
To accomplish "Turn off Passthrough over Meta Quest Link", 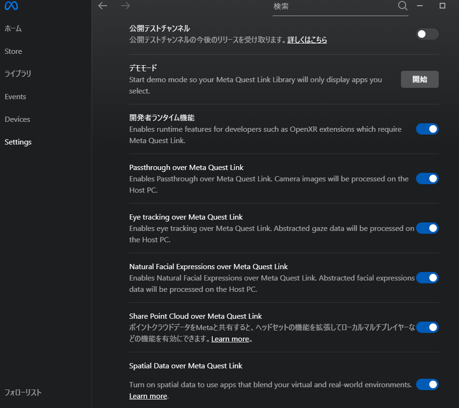I will pos(427,178).
